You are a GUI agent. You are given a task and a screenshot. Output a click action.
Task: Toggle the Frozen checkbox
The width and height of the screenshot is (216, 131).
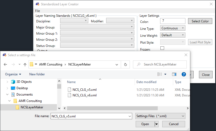click(162, 48)
